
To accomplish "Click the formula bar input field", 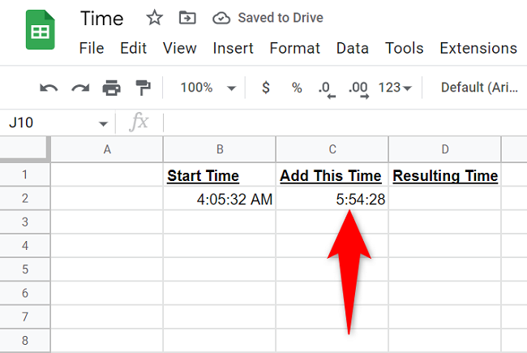I will coord(341,123).
